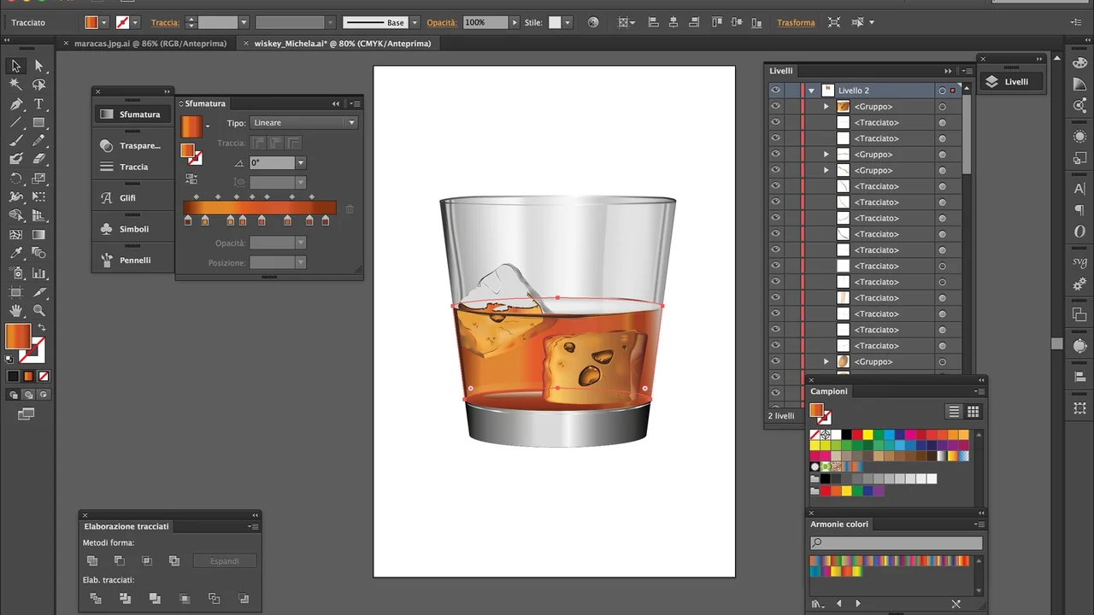Click the Armonie colori search field
This screenshot has width=1094, height=615.
[896, 542]
